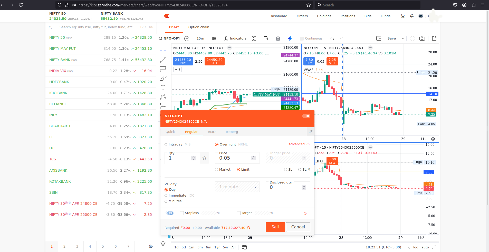Click the marketwatch search field

pos(96,27)
